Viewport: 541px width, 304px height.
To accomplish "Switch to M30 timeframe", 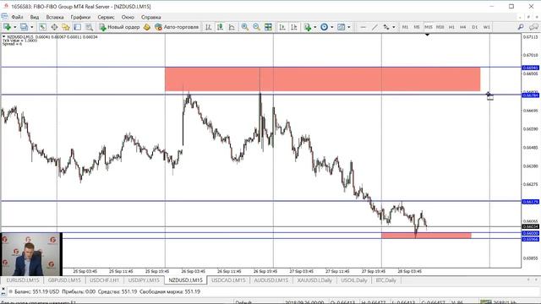I will (x=440, y=27).
